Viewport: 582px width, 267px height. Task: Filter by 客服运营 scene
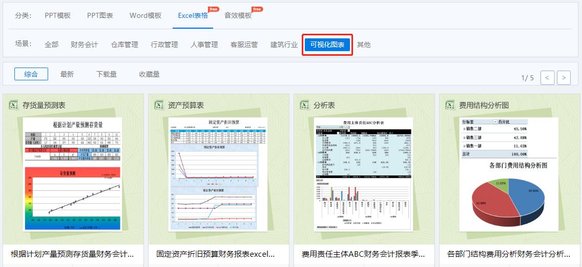click(x=244, y=45)
